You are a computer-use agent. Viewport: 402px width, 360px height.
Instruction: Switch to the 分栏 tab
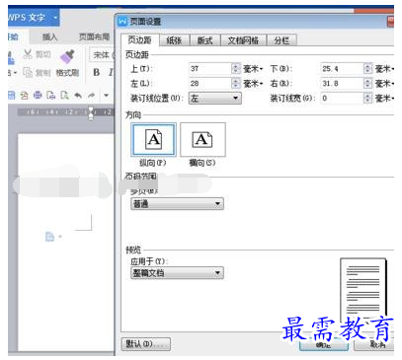[x=281, y=40]
